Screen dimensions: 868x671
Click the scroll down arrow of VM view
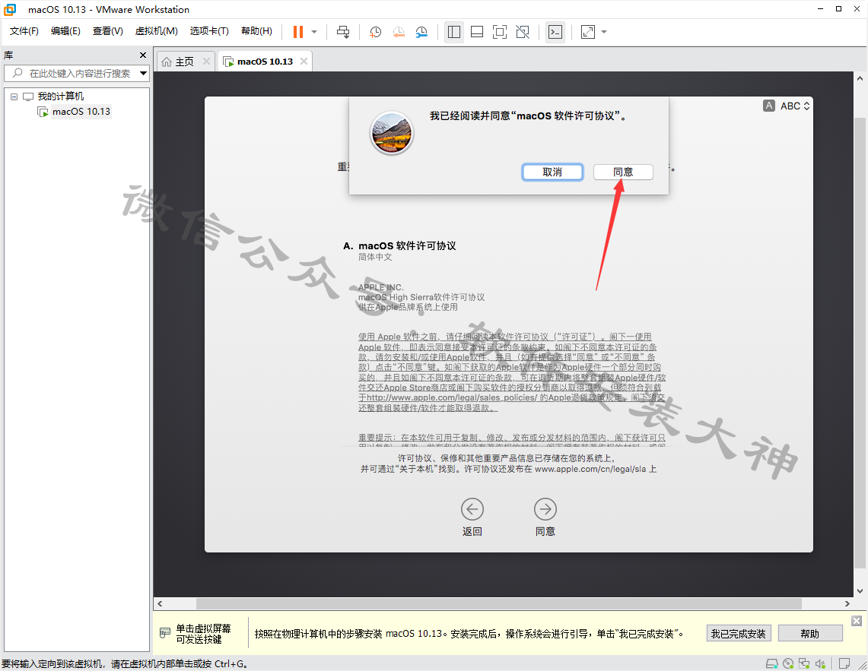click(860, 590)
